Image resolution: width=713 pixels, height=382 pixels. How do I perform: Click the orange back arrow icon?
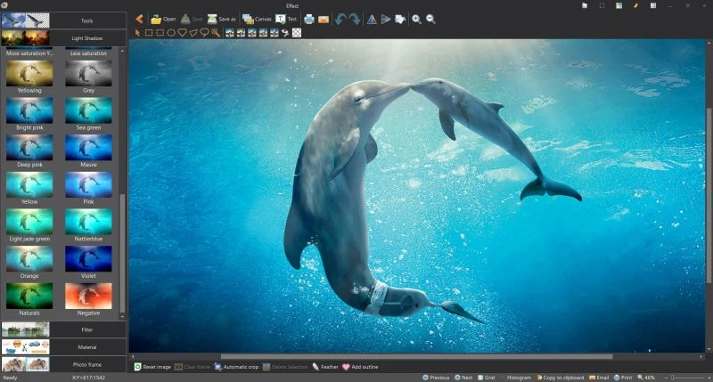coord(139,19)
